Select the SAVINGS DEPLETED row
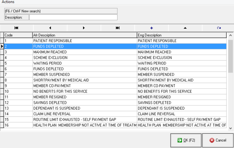234x148 pixels. tap(85, 103)
